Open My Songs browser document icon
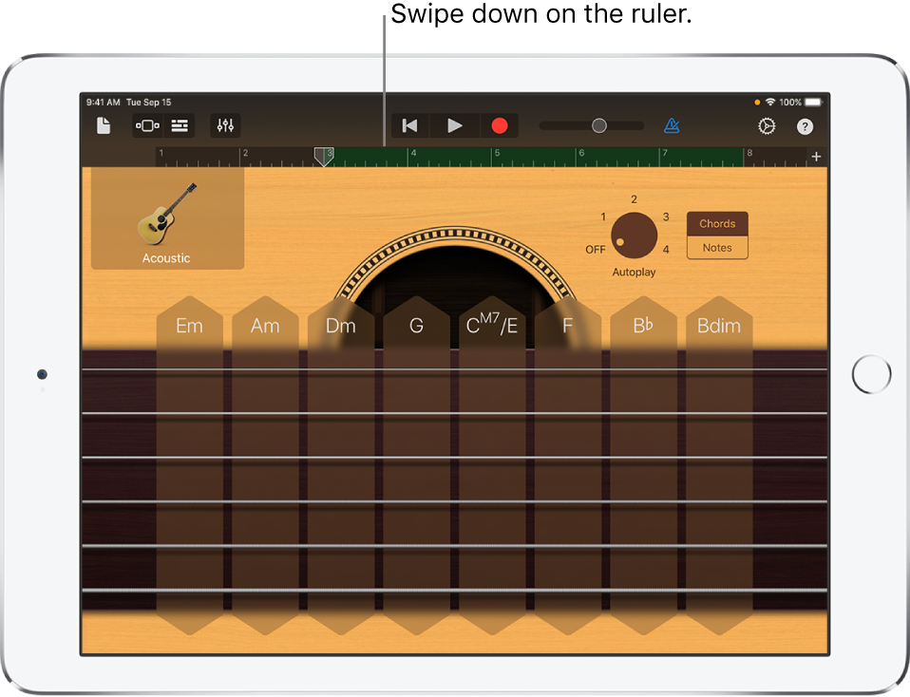Image resolution: width=910 pixels, height=697 pixels. tap(104, 125)
